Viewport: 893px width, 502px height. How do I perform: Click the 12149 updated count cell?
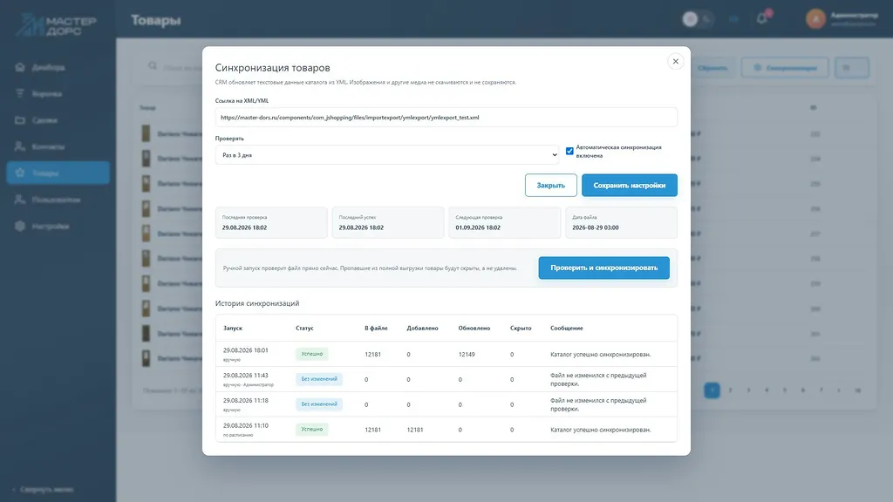click(467, 355)
